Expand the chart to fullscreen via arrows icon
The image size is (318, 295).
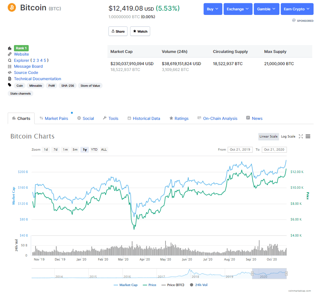pyautogui.click(x=301, y=136)
